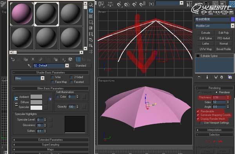The width and height of the screenshot is (235, 154).
Task: Toggle the highlighted Show End Result icon
Action: pos(78,59)
